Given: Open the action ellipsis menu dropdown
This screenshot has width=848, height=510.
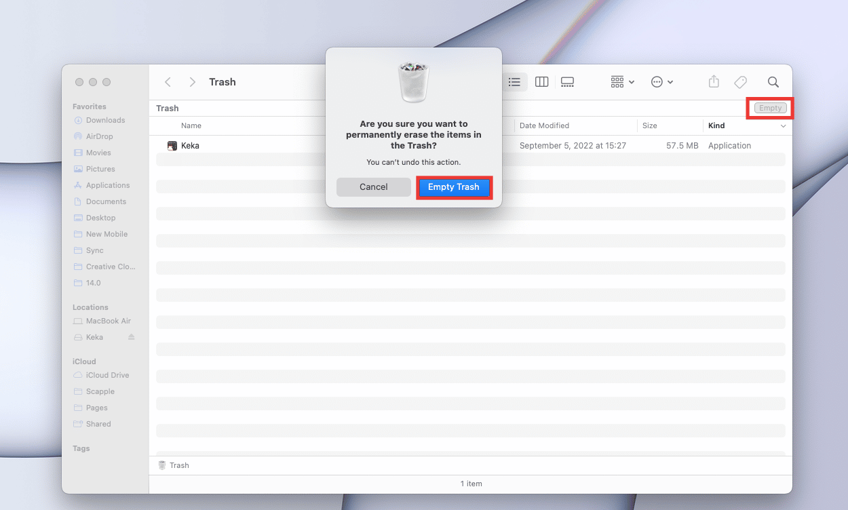Looking at the screenshot, I should pyautogui.click(x=662, y=82).
